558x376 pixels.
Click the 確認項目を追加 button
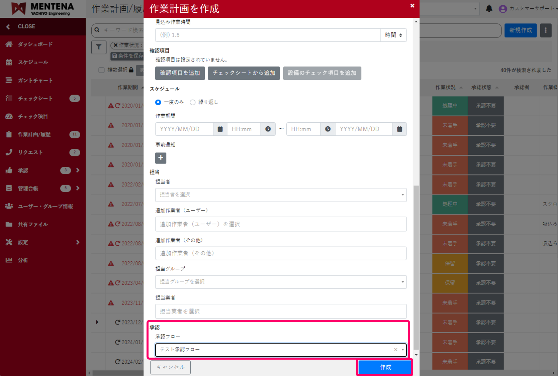tap(180, 73)
